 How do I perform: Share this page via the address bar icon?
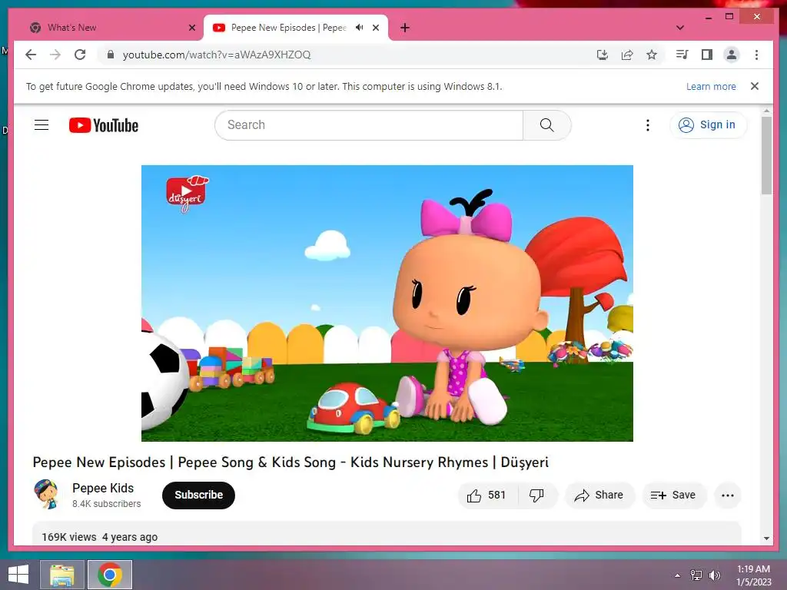[627, 55]
